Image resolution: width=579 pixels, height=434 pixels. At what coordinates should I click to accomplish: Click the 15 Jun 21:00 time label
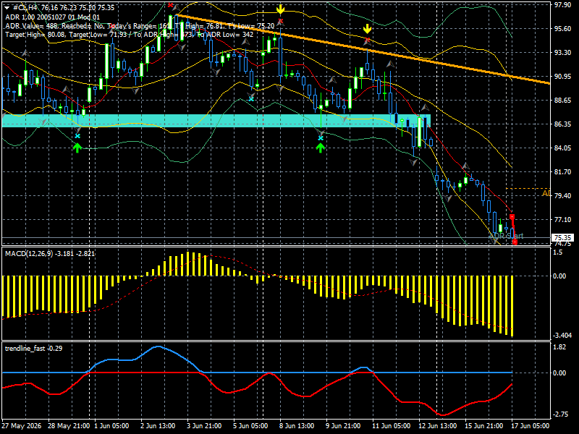point(483,426)
